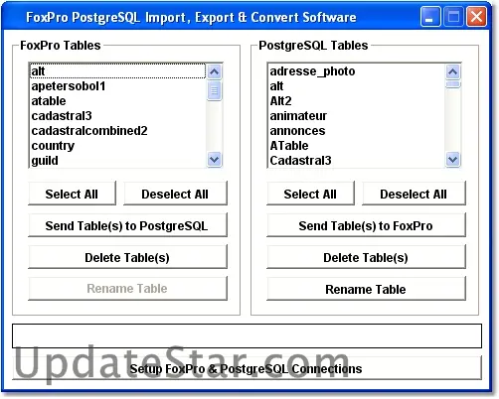Click FoxPro list scrollbar thumb

coord(215,90)
